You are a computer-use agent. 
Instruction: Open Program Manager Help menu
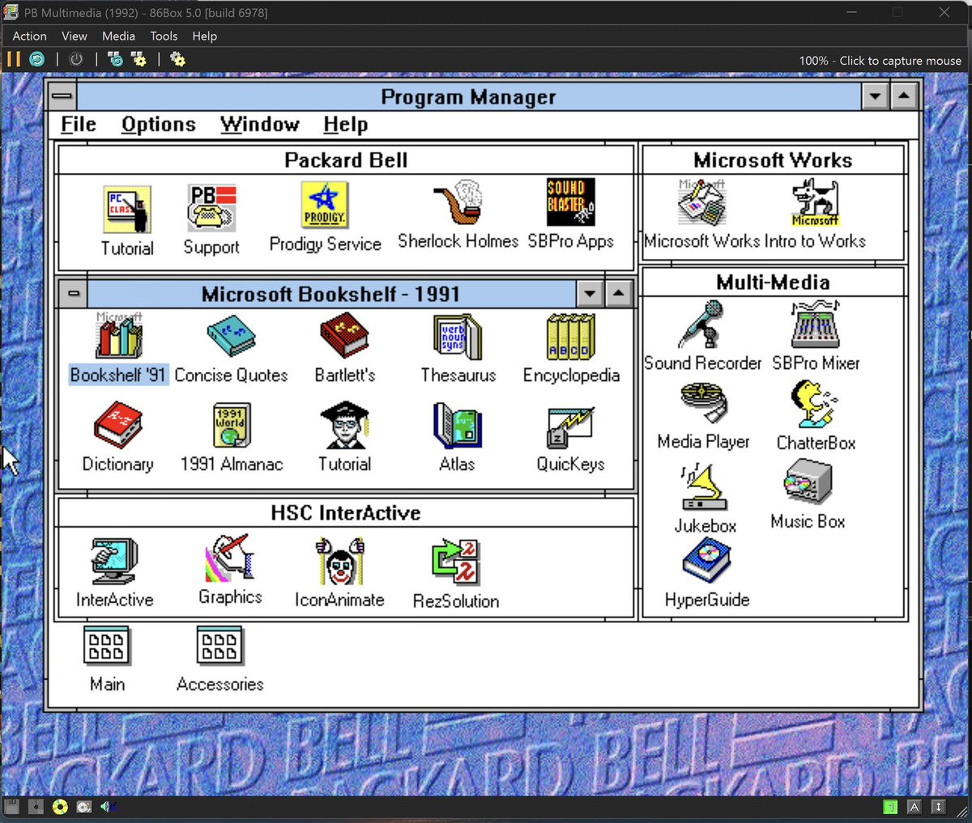(346, 125)
